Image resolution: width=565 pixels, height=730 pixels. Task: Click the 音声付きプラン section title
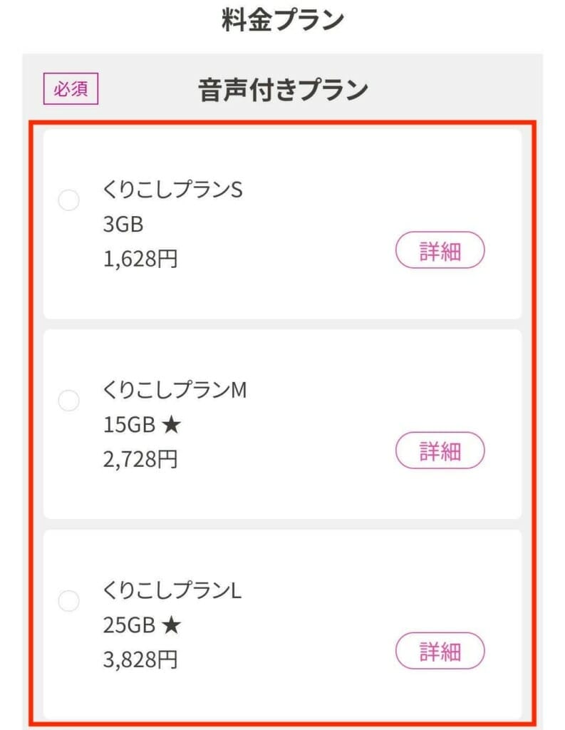click(x=283, y=91)
